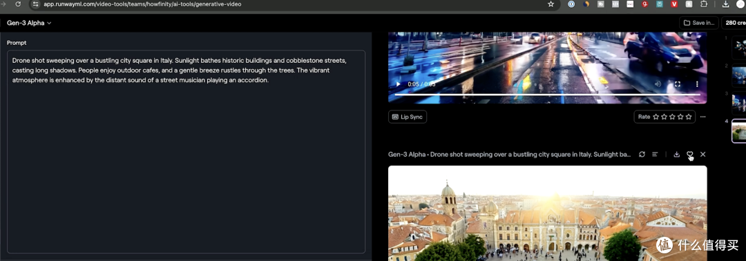Viewport: 746px width, 261px height.
Task: Open the Chrome profile avatar
Action: tap(740, 4)
